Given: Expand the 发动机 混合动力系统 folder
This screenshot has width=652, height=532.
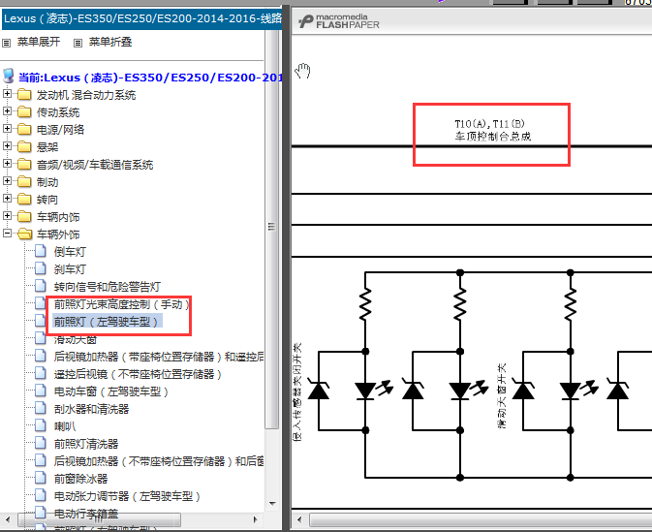Looking at the screenshot, I should pyautogui.click(x=7, y=94).
